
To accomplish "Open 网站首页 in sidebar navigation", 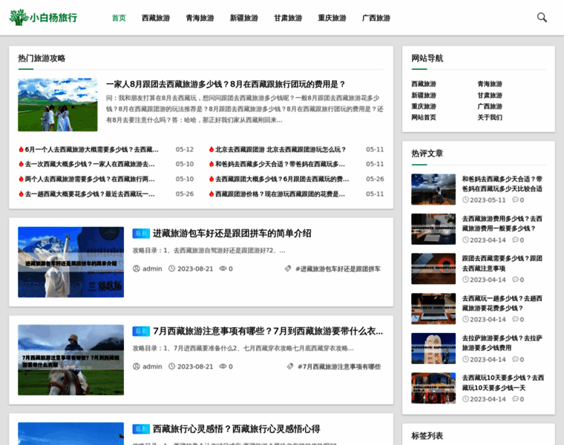I will click(x=423, y=117).
